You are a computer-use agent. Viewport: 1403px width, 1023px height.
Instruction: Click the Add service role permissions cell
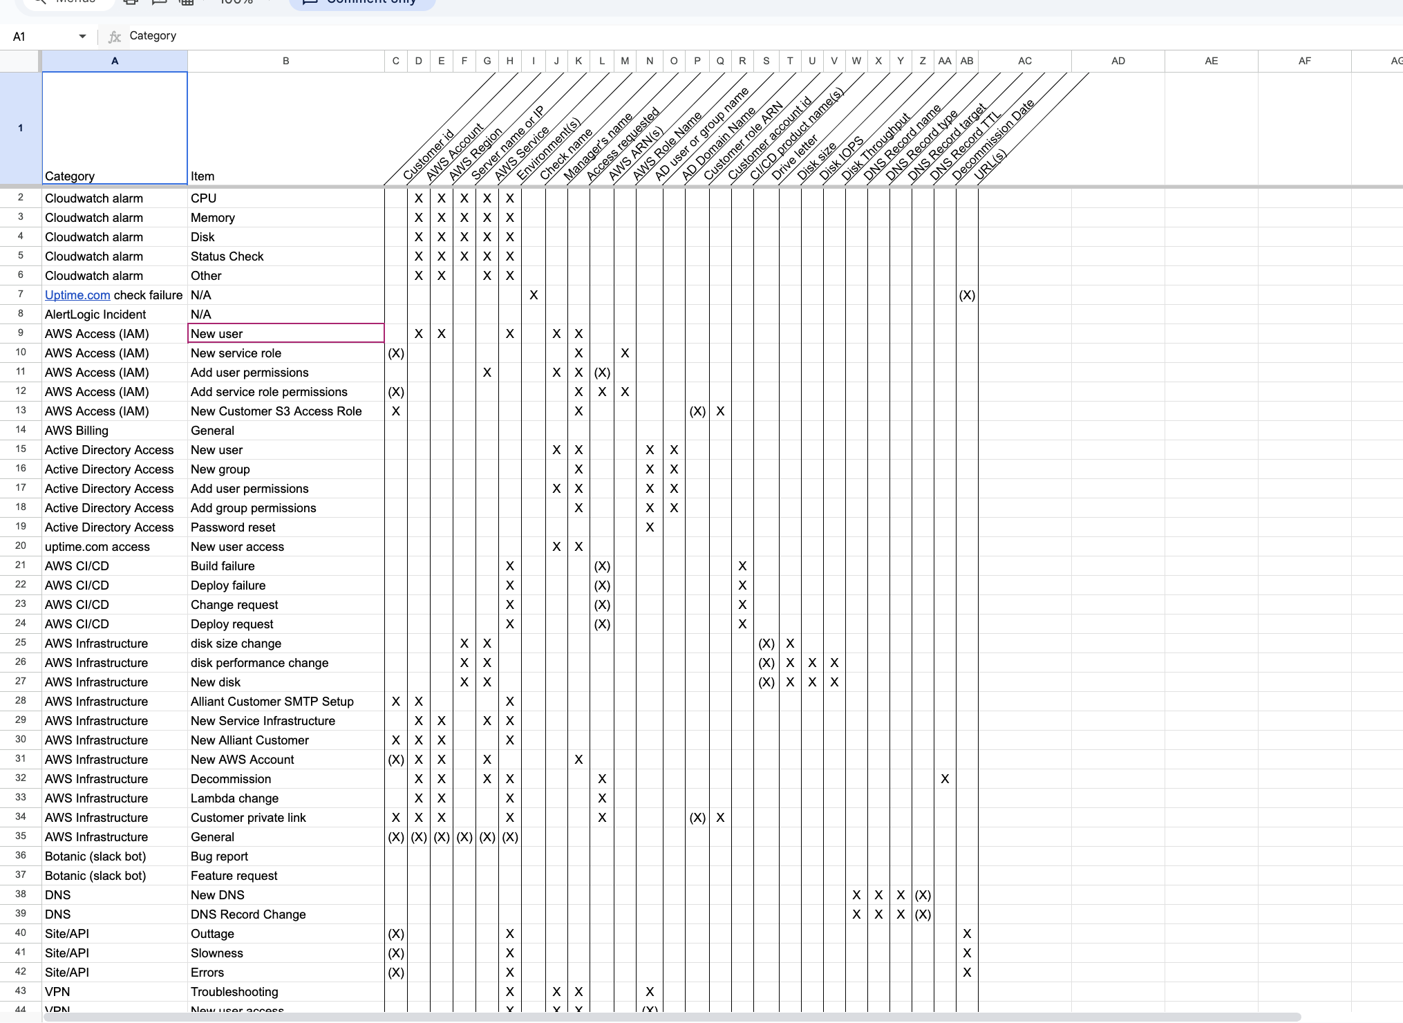[286, 392]
